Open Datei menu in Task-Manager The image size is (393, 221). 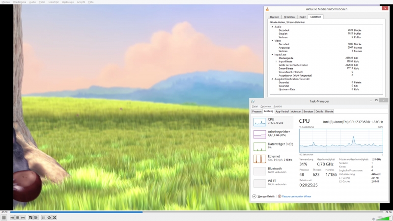tap(254, 107)
